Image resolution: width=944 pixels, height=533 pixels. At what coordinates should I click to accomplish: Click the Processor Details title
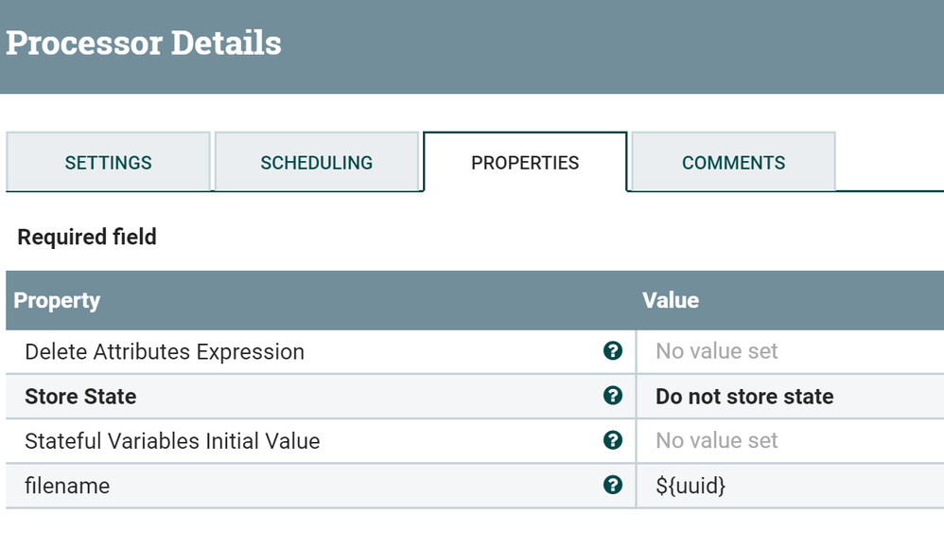click(x=144, y=44)
